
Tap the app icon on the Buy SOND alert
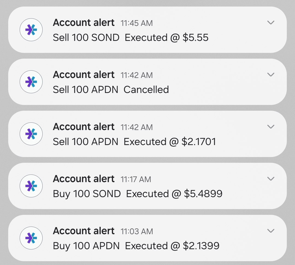[31, 186]
